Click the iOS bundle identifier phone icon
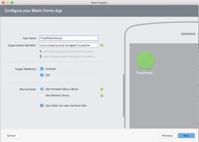The height and width of the screenshot is (142, 199). pyautogui.click(x=41, y=56)
